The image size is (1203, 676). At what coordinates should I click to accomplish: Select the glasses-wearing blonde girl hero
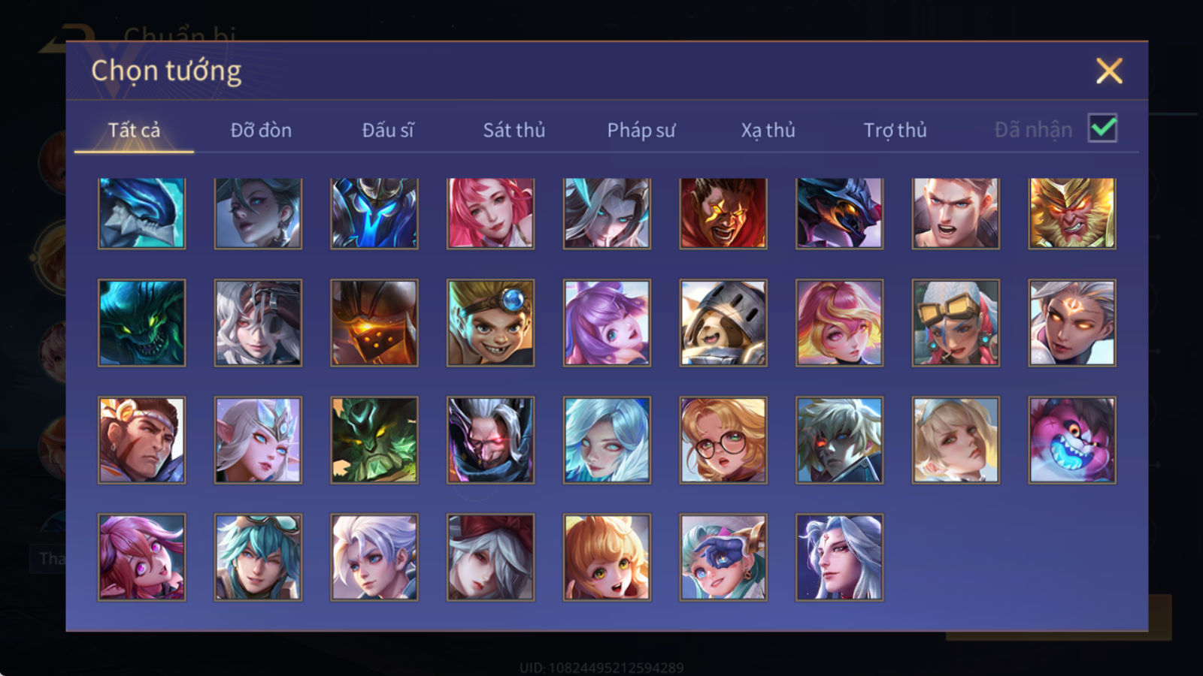723,440
